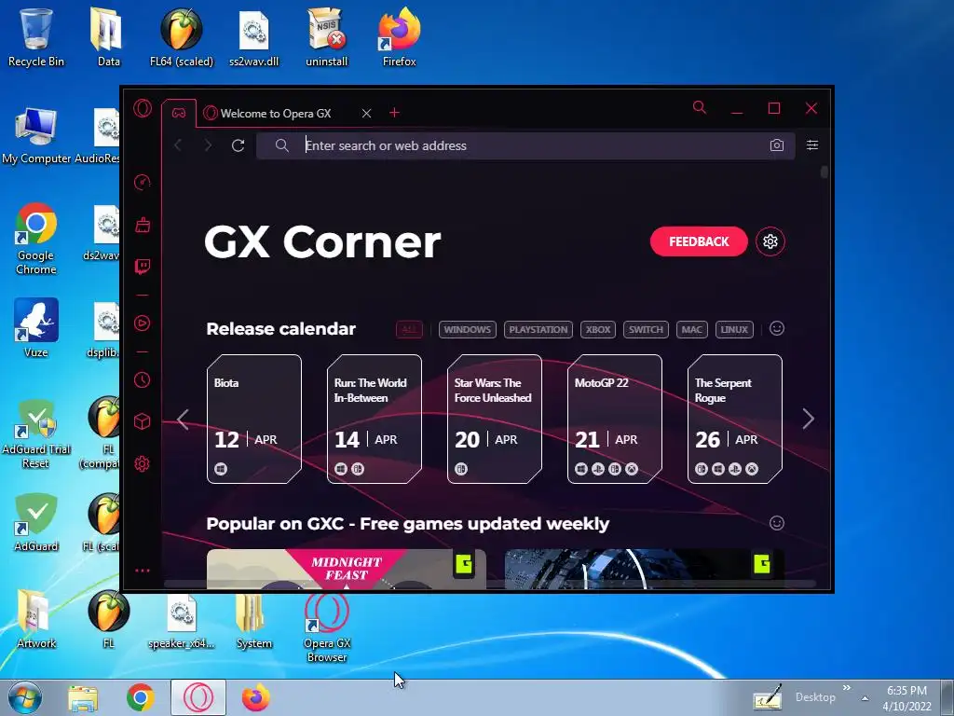Open Star Wars: The Force Unleashed card
Image resolution: width=954 pixels, height=716 pixels.
point(495,419)
